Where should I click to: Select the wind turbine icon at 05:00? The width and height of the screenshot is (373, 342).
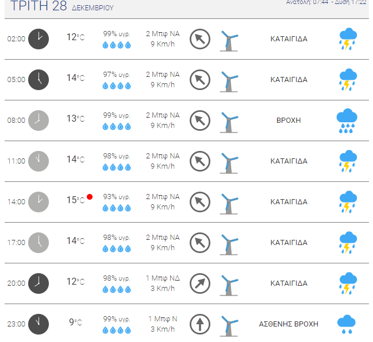pyautogui.click(x=229, y=81)
